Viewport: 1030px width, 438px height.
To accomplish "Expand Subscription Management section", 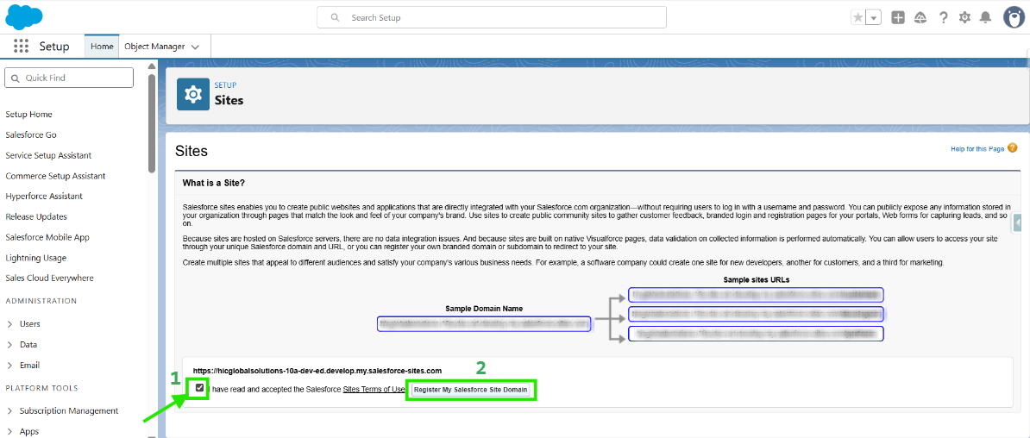I will tap(9, 411).
